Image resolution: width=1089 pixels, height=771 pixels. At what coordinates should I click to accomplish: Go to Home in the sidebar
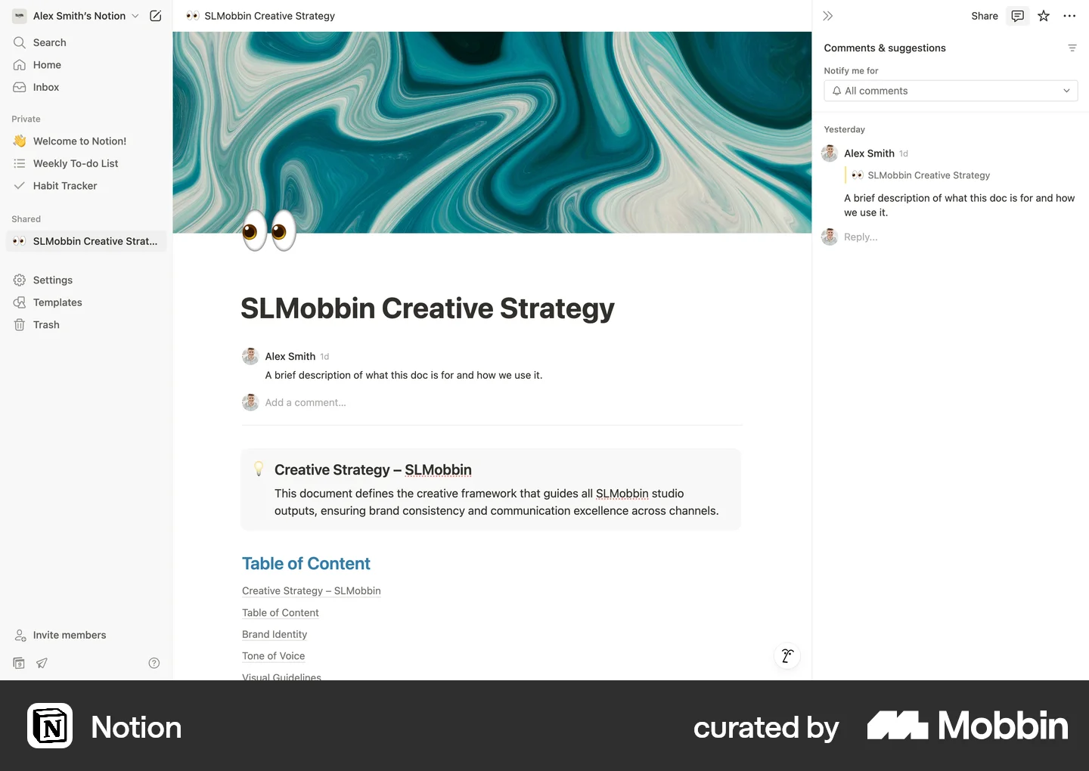coord(86,65)
